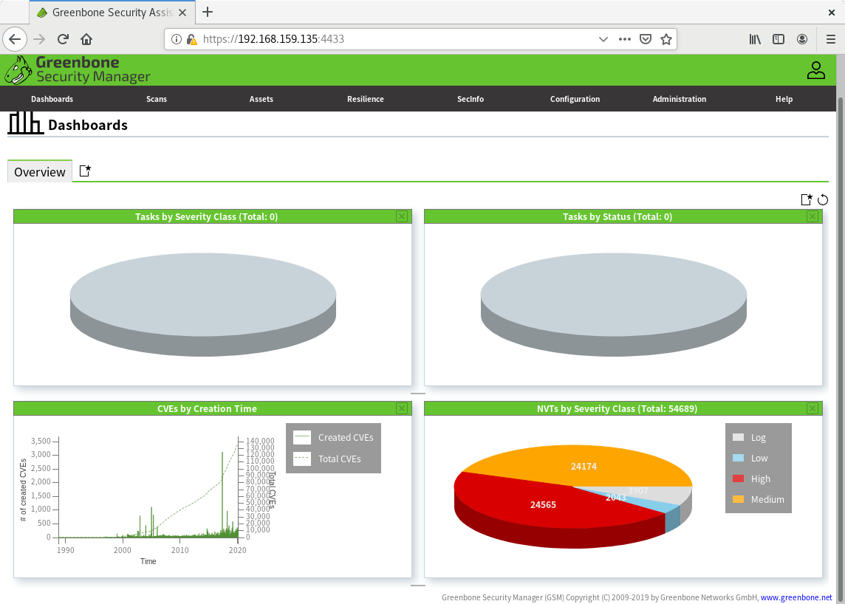
Task: Save page to Pocket
Action: [646, 39]
